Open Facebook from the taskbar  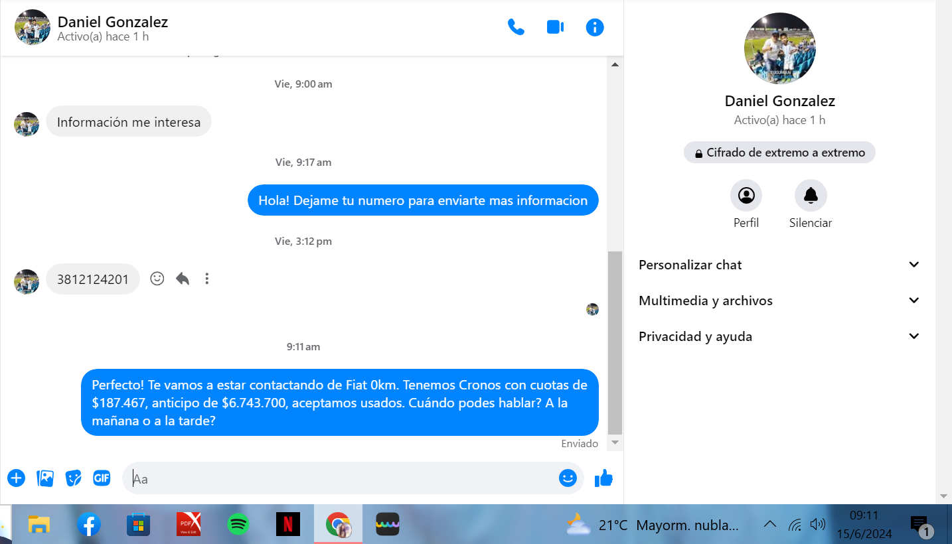(x=89, y=525)
